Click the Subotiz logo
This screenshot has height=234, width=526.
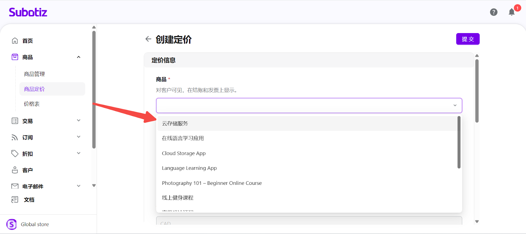pos(28,12)
